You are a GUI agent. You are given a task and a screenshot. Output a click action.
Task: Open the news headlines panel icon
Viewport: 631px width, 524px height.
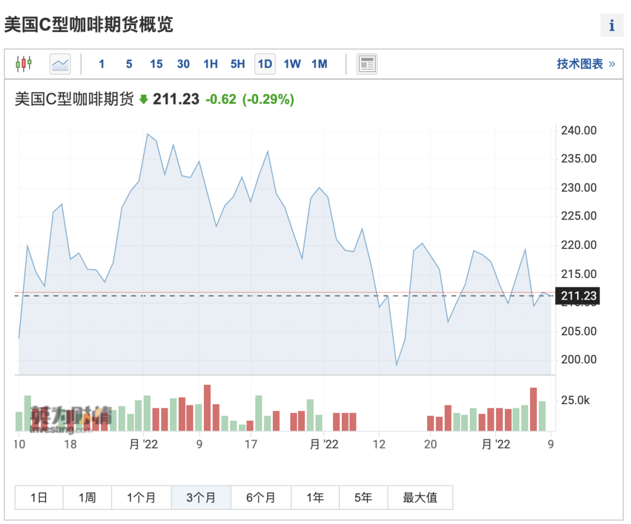point(367,64)
